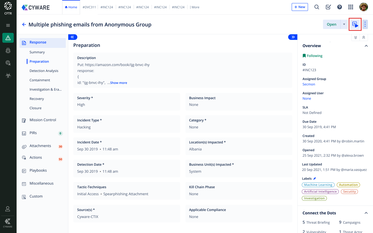Open the vertical three-dot incident menu
The image size is (373, 233).
365,24
